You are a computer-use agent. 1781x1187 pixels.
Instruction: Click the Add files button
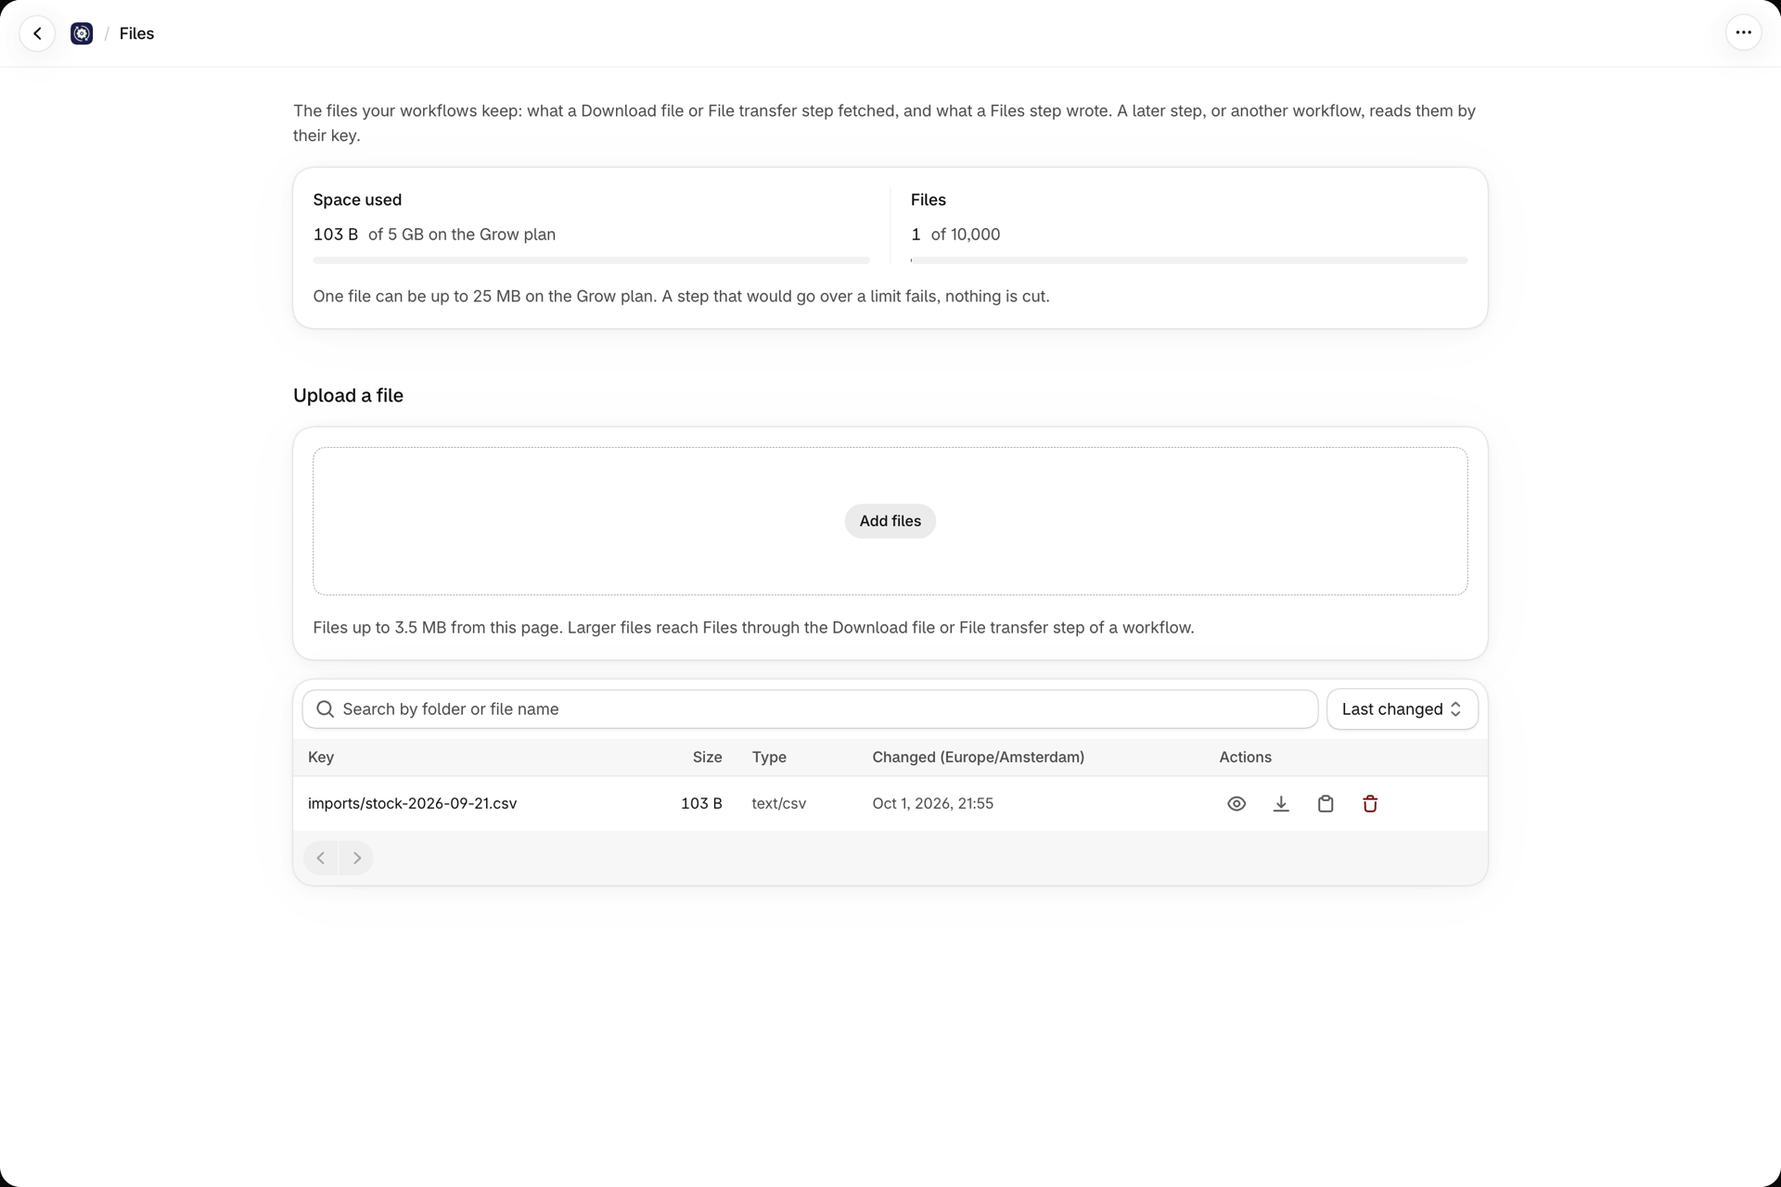click(890, 521)
